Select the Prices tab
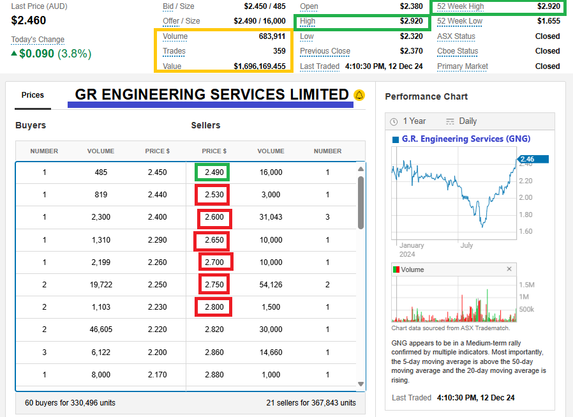 [x=33, y=95]
